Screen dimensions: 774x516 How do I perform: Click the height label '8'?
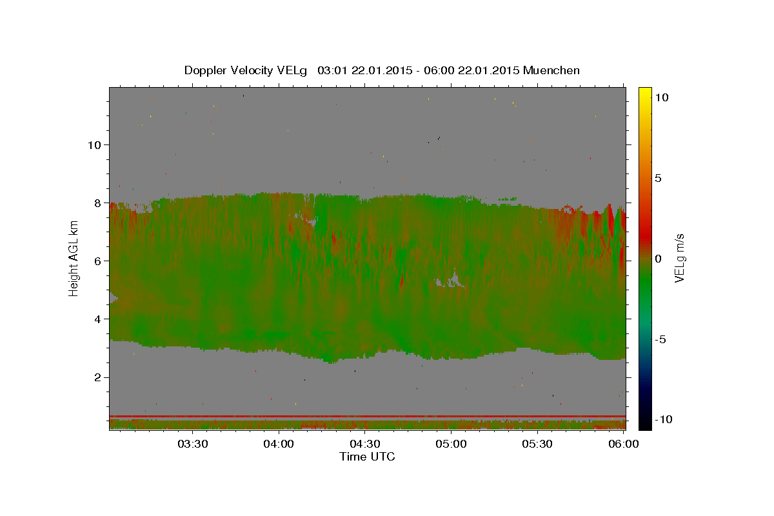pos(96,203)
